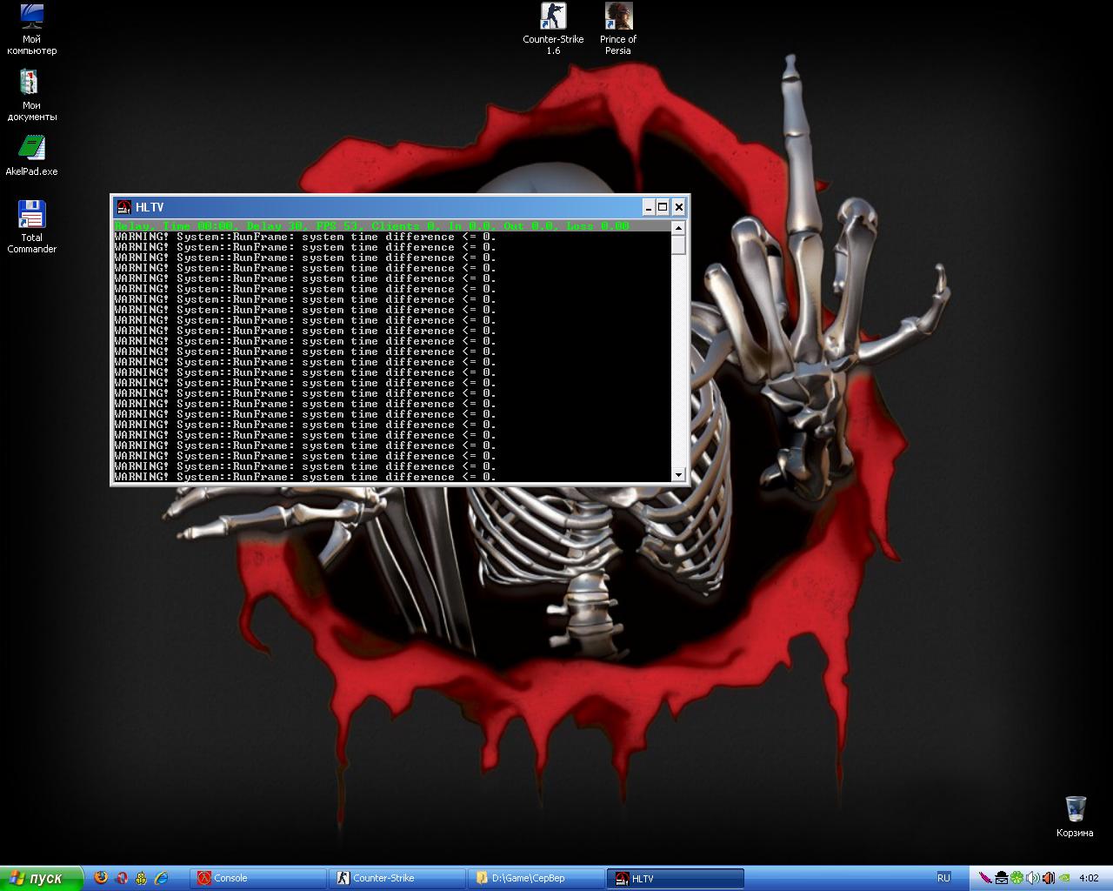
Task: Click the HLTV console scroll down arrow
Action: [678, 475]
